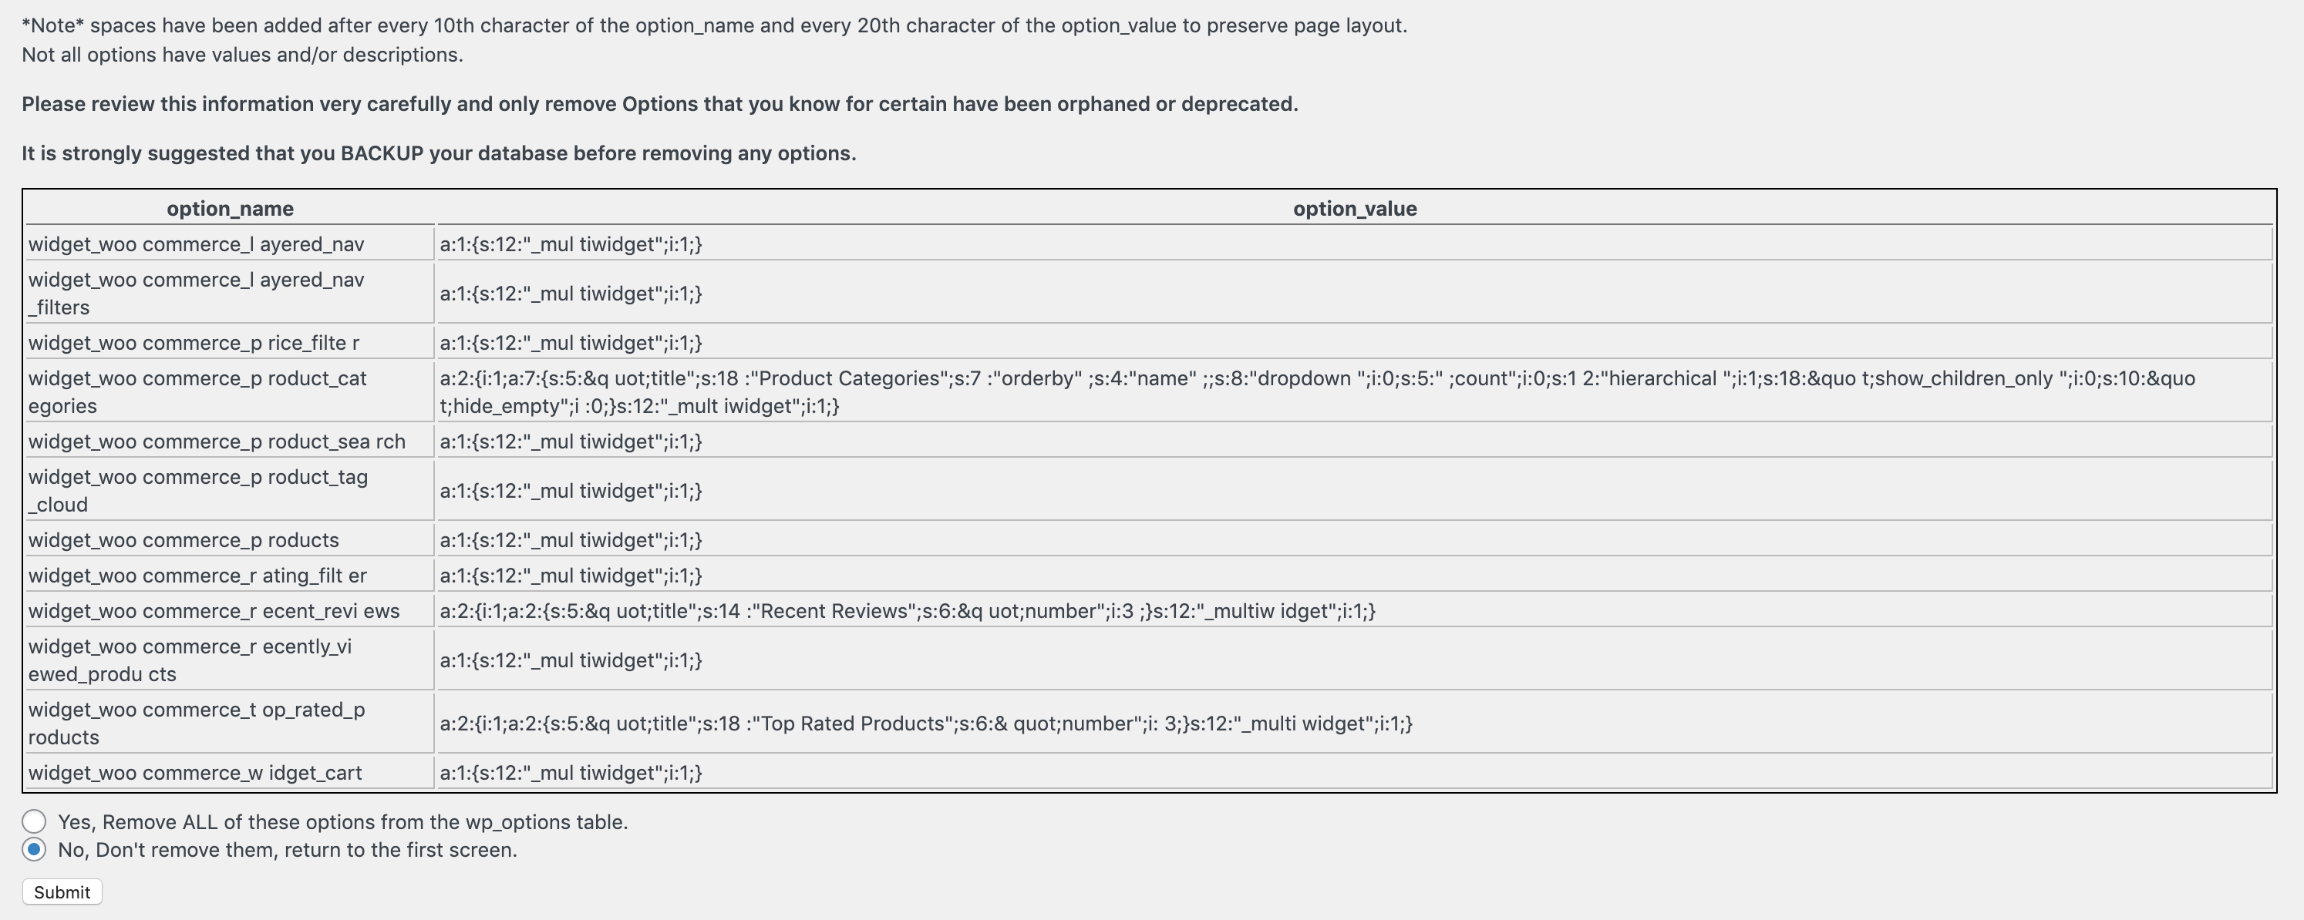
Task: Select the No, Don't remove them radio button
Action: 34,849
